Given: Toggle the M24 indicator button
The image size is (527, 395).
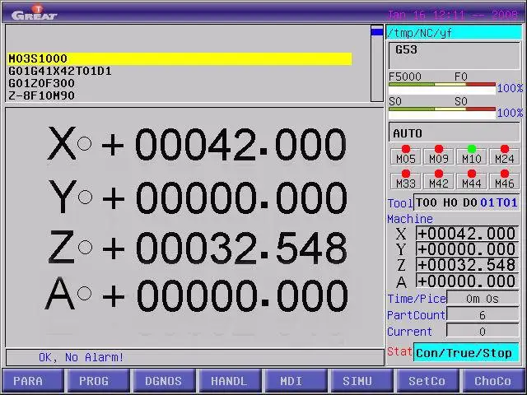Looking at the screenshot, I should point(505,156).
